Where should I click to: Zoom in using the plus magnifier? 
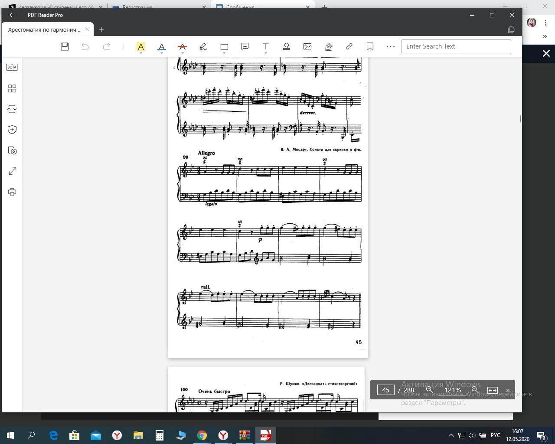475,390
